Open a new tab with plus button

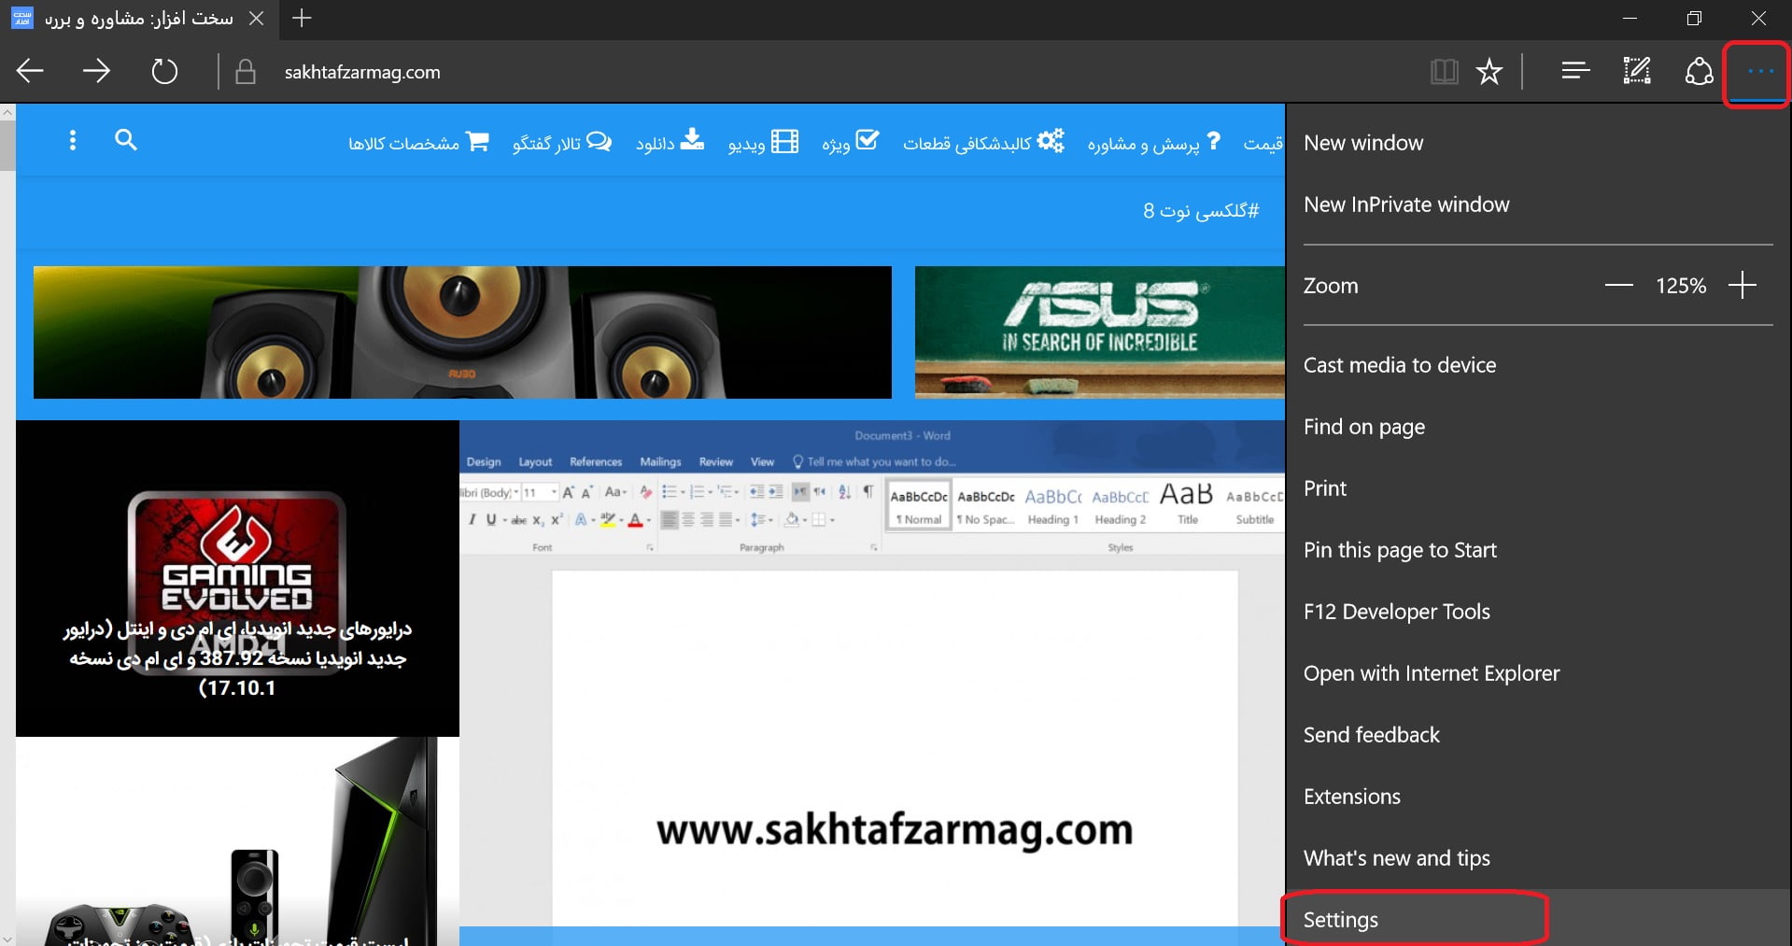pyautogui.click(x=302, y=19)
